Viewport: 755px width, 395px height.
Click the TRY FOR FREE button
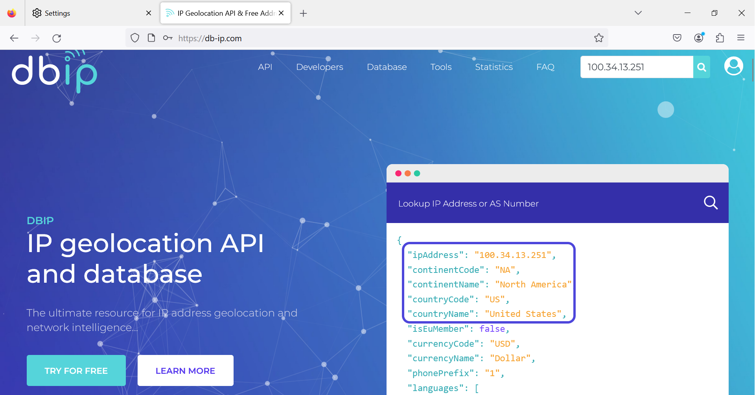coord(76,370)
